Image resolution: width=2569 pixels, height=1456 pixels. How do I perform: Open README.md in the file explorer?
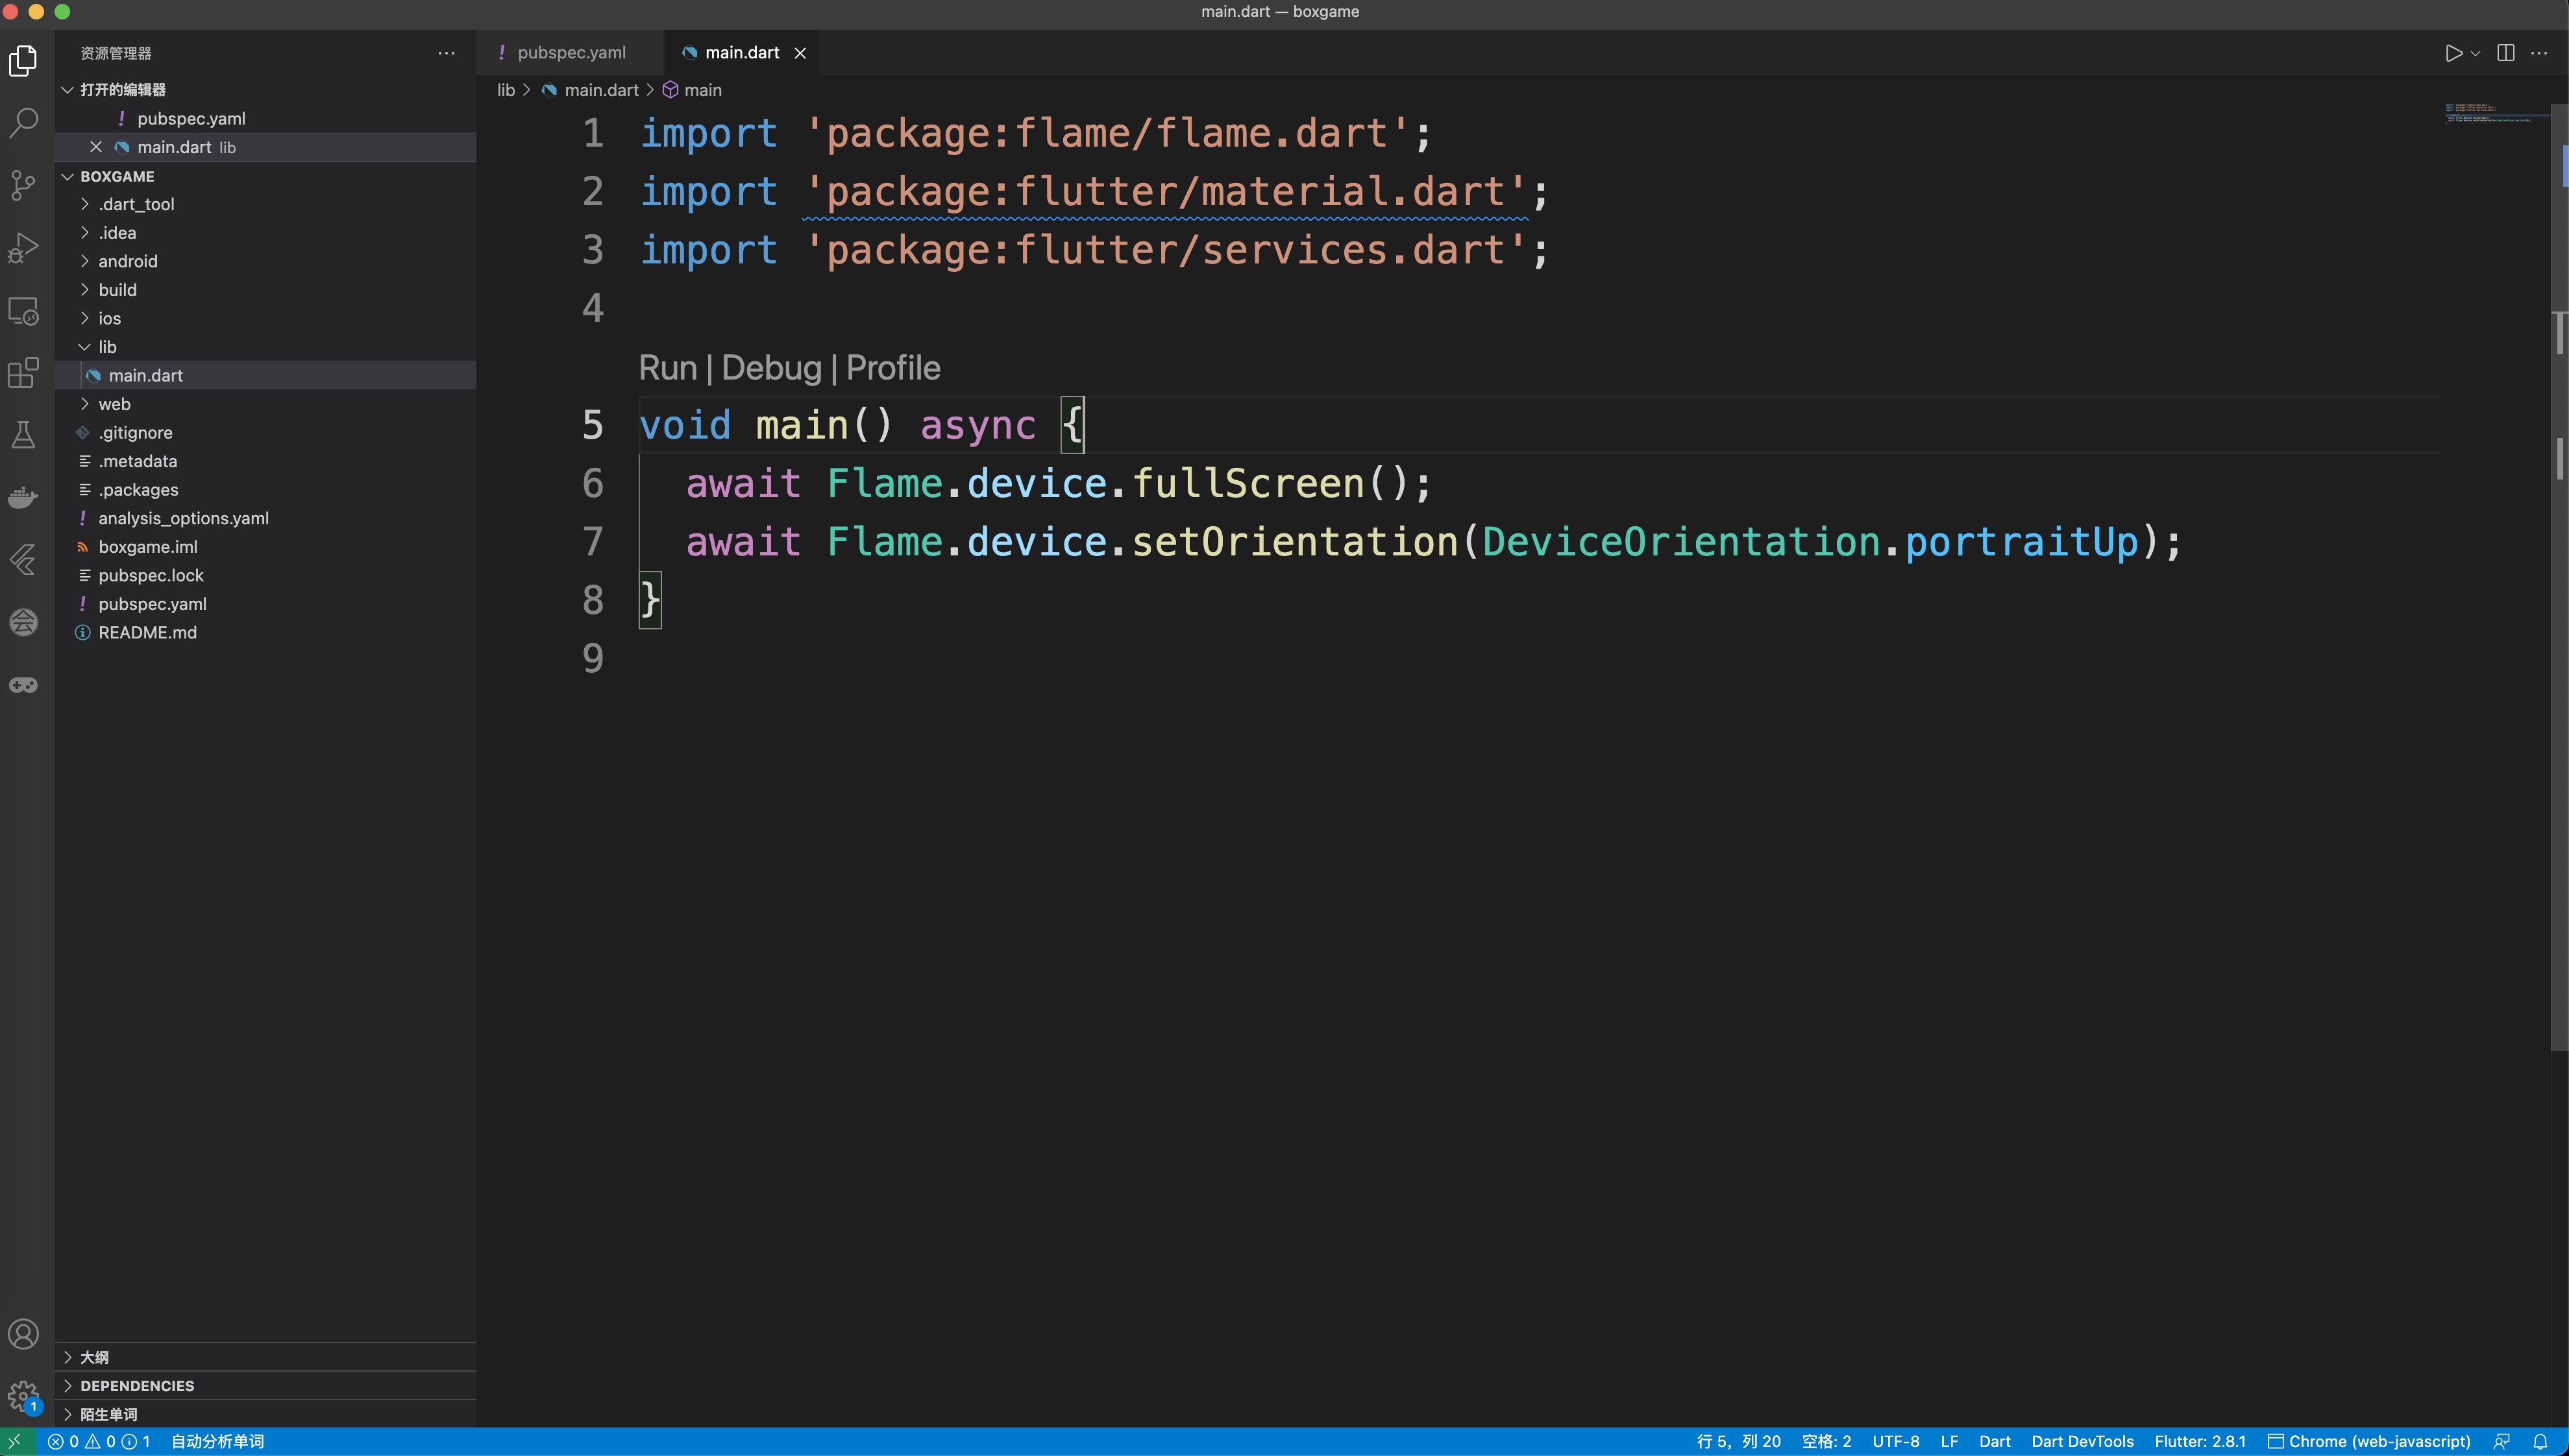click(147, 632)
